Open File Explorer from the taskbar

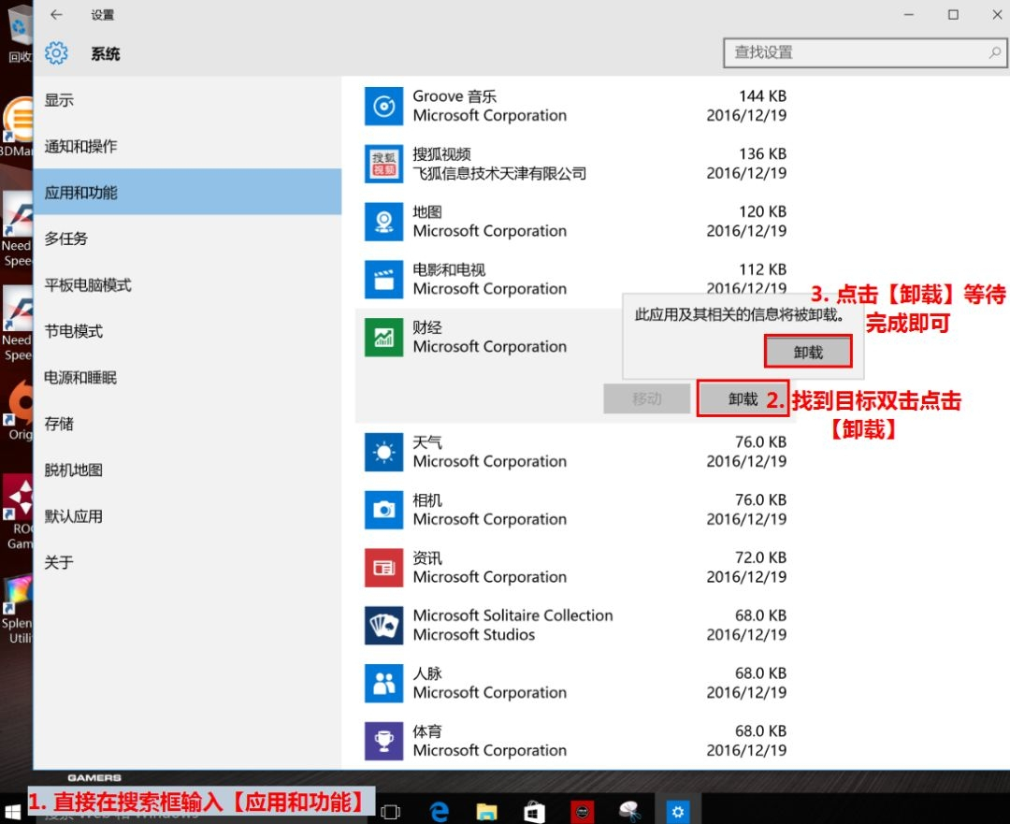pyautogui.click(x=486, y=810)
